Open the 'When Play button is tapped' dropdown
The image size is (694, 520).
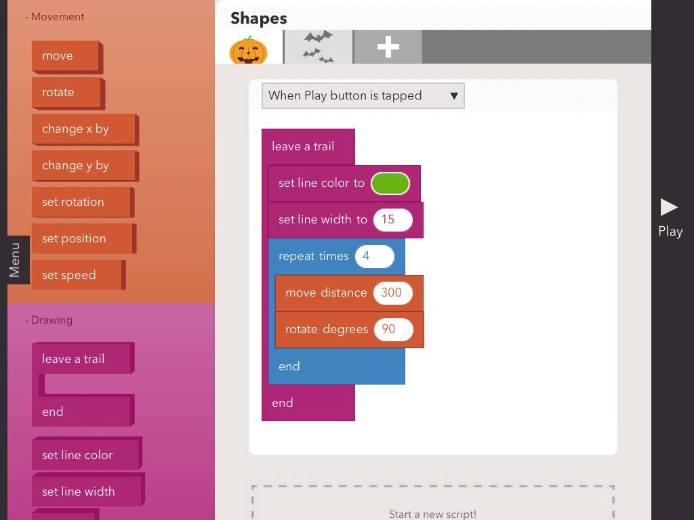point(363,95)
